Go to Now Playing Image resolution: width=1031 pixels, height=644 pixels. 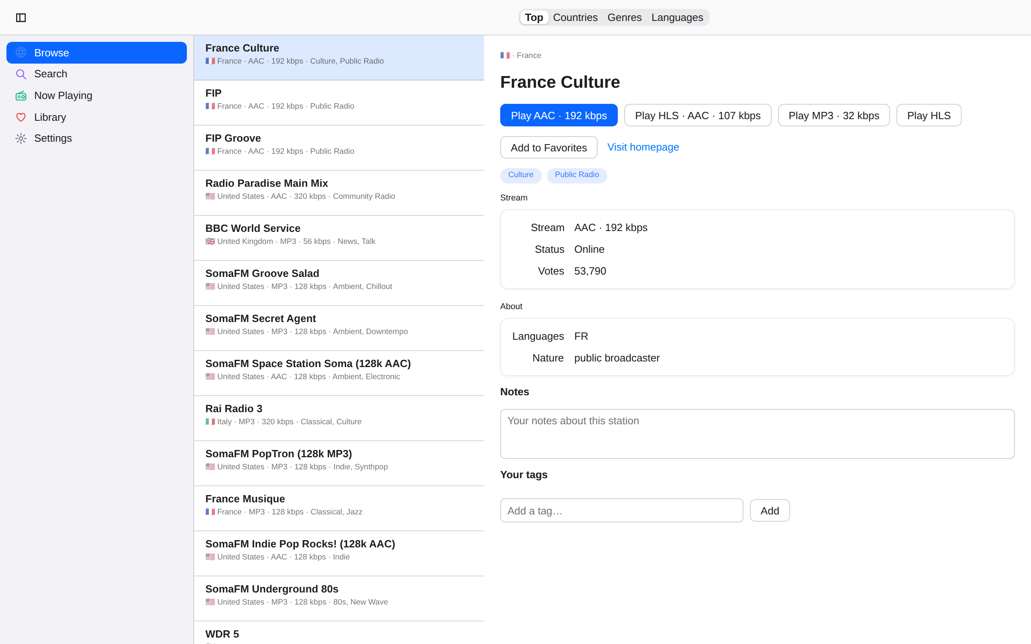97,96
